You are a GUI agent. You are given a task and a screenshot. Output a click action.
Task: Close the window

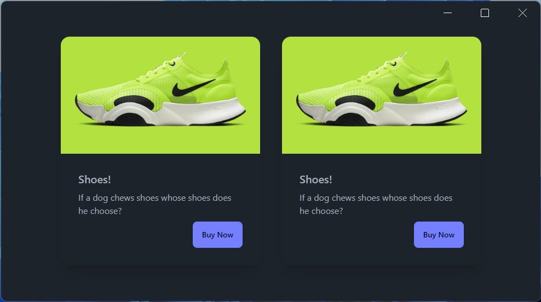click(x=522, y=13)
